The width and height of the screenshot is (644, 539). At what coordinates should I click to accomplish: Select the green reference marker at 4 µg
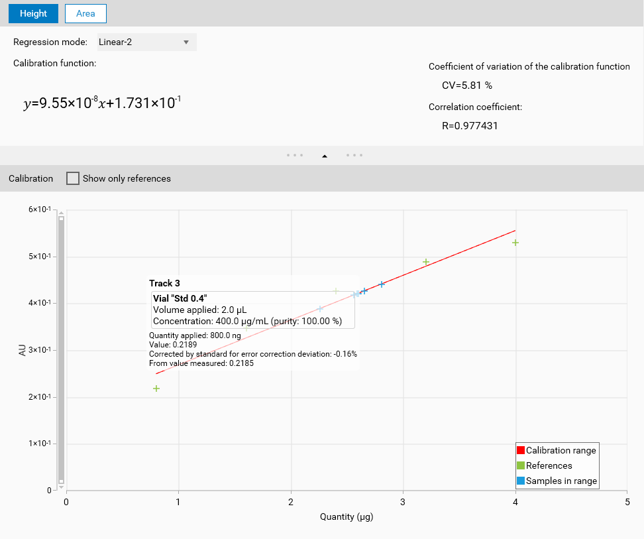point(515,243)
